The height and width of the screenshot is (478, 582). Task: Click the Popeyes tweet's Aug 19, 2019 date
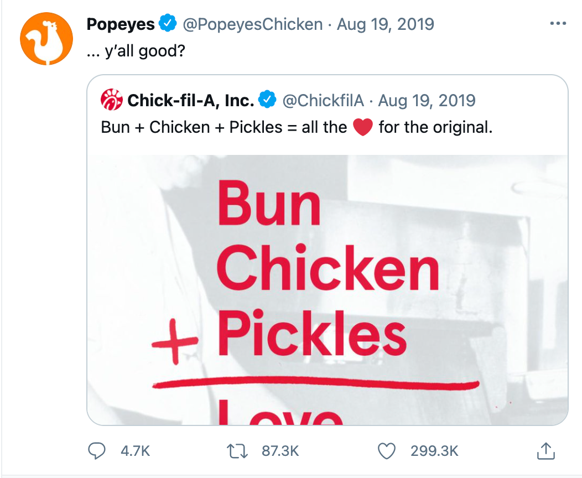(386, 24)
